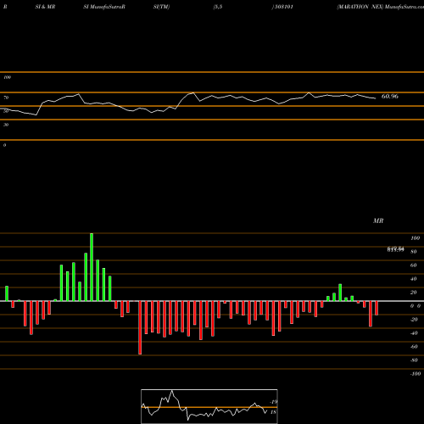Click the "SI MunafaSutraR" header text

(x=104, y=7)
